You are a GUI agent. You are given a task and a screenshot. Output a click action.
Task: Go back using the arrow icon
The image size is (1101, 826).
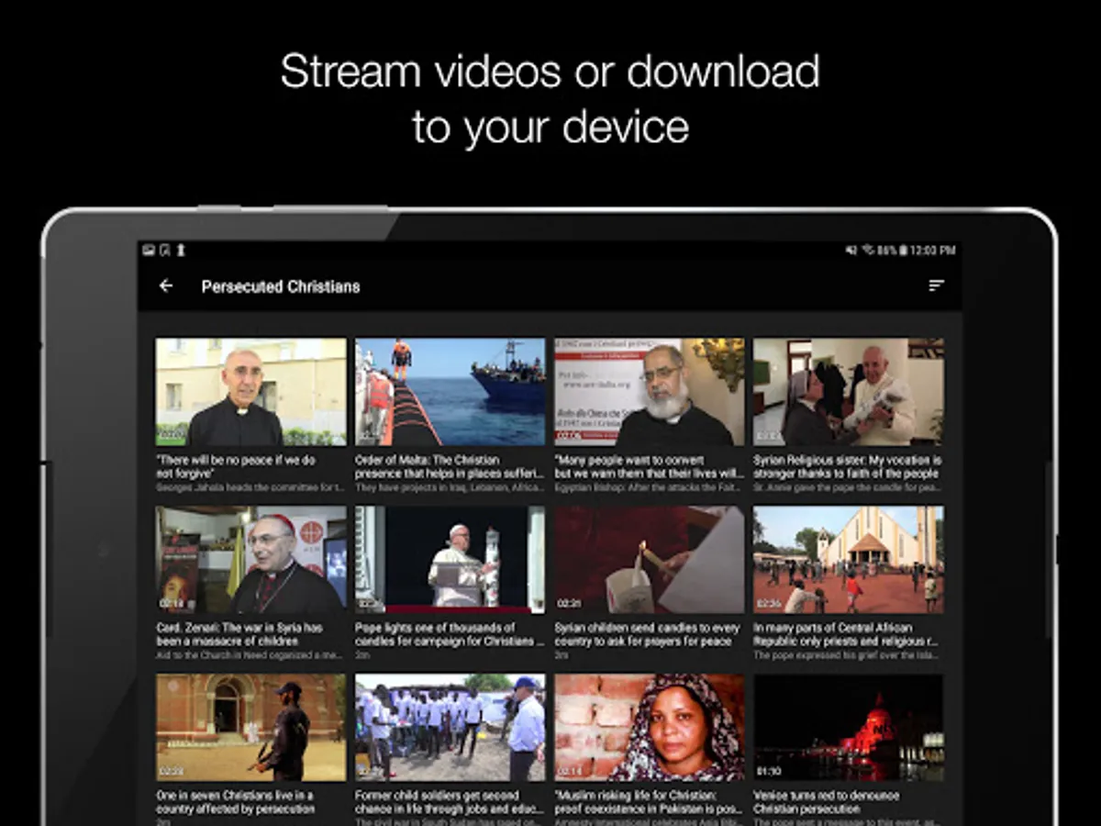pos(166,285)
